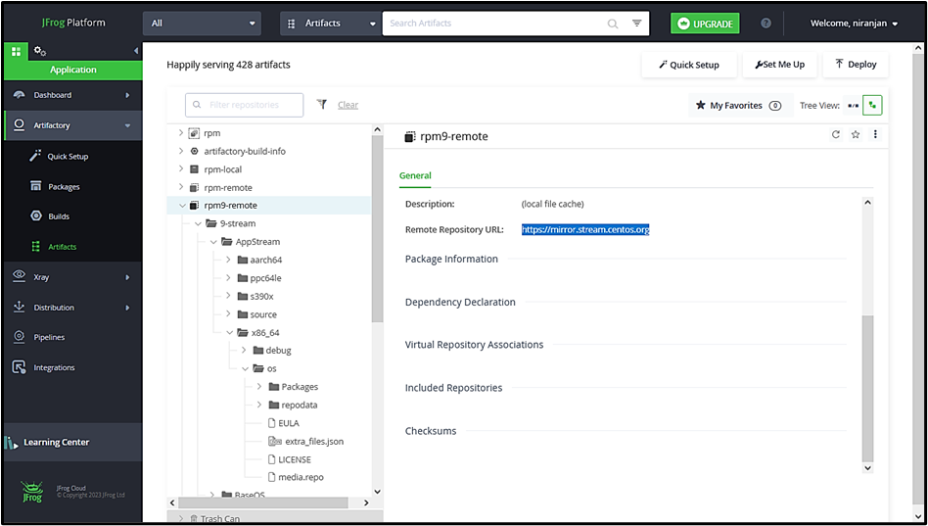Image resolution: width=928 pixels, height=526 pixels.
Task: Click the tree horizontal scrollbar
Action: coord(262,502)
